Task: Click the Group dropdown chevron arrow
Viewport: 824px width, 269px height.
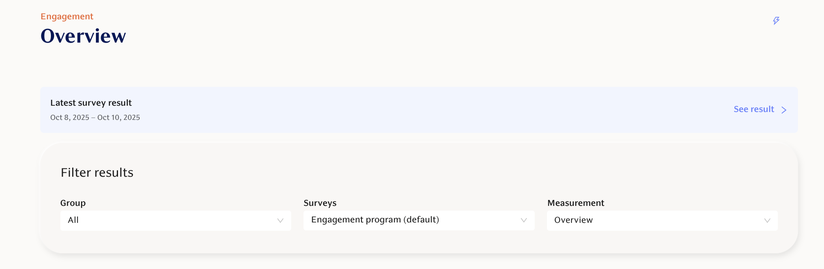Action: [x=280, y=220]
